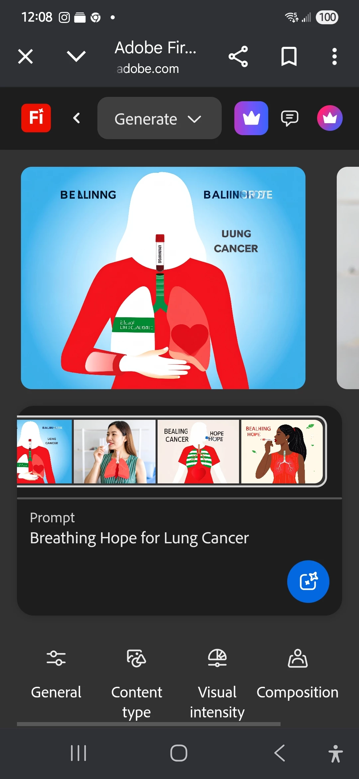Viewport: 359px width, 779px height.
Task: Open the Adobe Firefly home logo
Action: tap(36, 118)
